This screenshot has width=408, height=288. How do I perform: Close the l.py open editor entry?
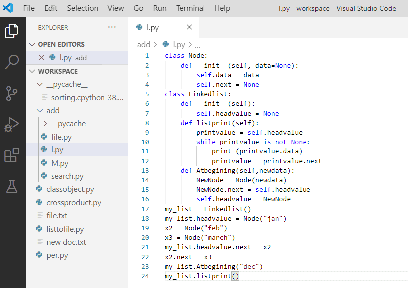pyautogui.click(x=42, y=58)
